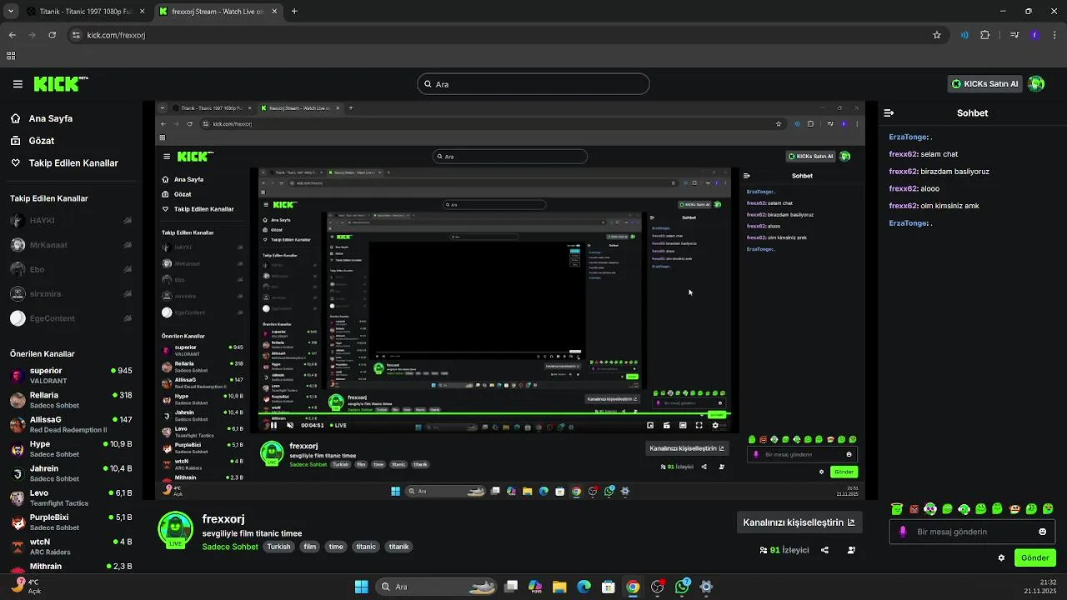Open followed channel HAYKI
Screen dimensions: 1067x600
click(71, 221)
